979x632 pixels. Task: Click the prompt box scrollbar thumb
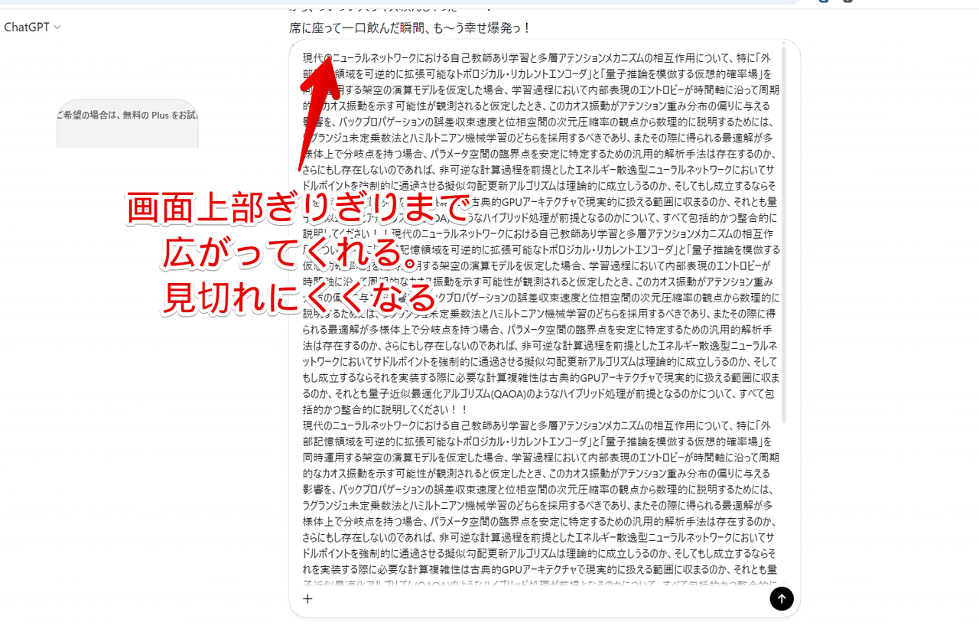tap(784, 230)
